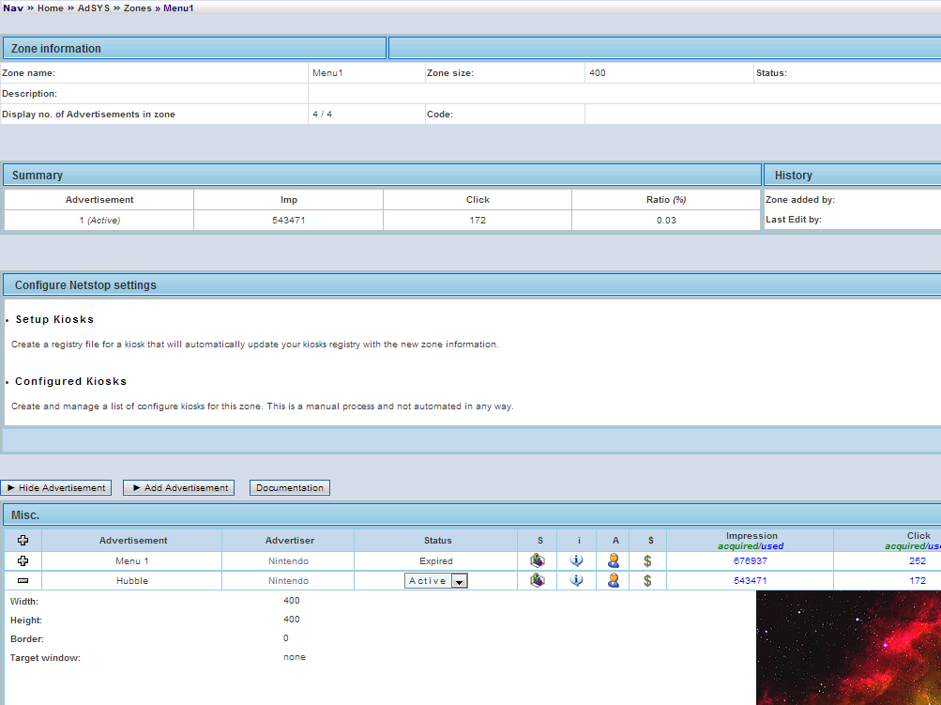Click Nintendo advertiser in Menu 1 row

(288, 560)
